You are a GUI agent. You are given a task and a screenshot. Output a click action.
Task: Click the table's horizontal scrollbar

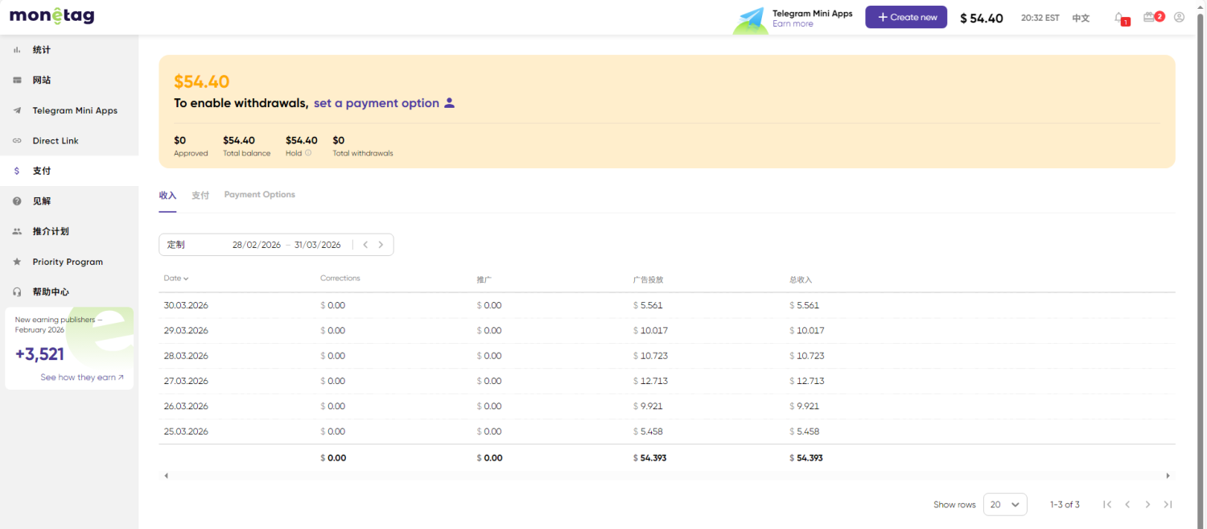(x=666, y=476)
